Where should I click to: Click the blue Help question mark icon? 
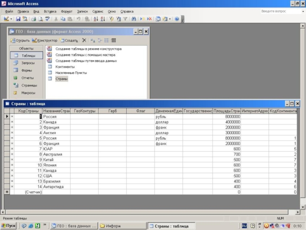(177, 18)
